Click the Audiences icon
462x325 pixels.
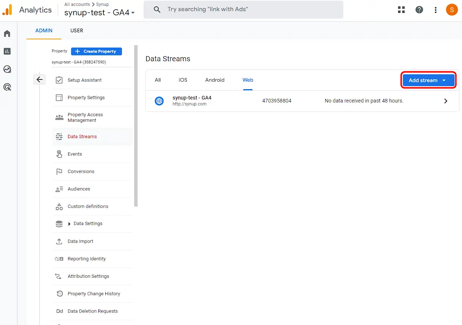point(59,189)
